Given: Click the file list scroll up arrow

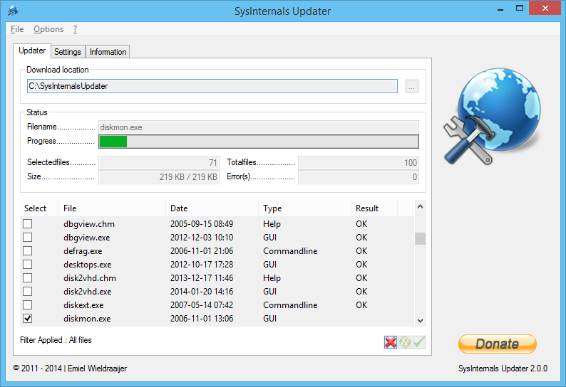Looking at the screenshot, I should tap(420, 206).
